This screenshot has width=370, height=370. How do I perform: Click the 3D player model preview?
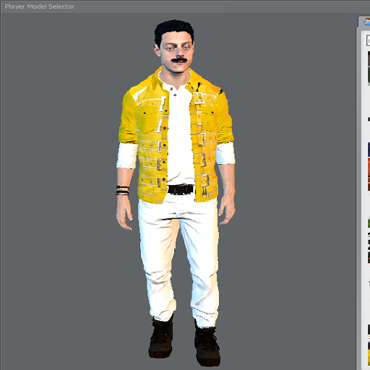[x=176, y=193]
